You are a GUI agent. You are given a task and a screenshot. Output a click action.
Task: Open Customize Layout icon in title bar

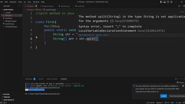[171, 2]
